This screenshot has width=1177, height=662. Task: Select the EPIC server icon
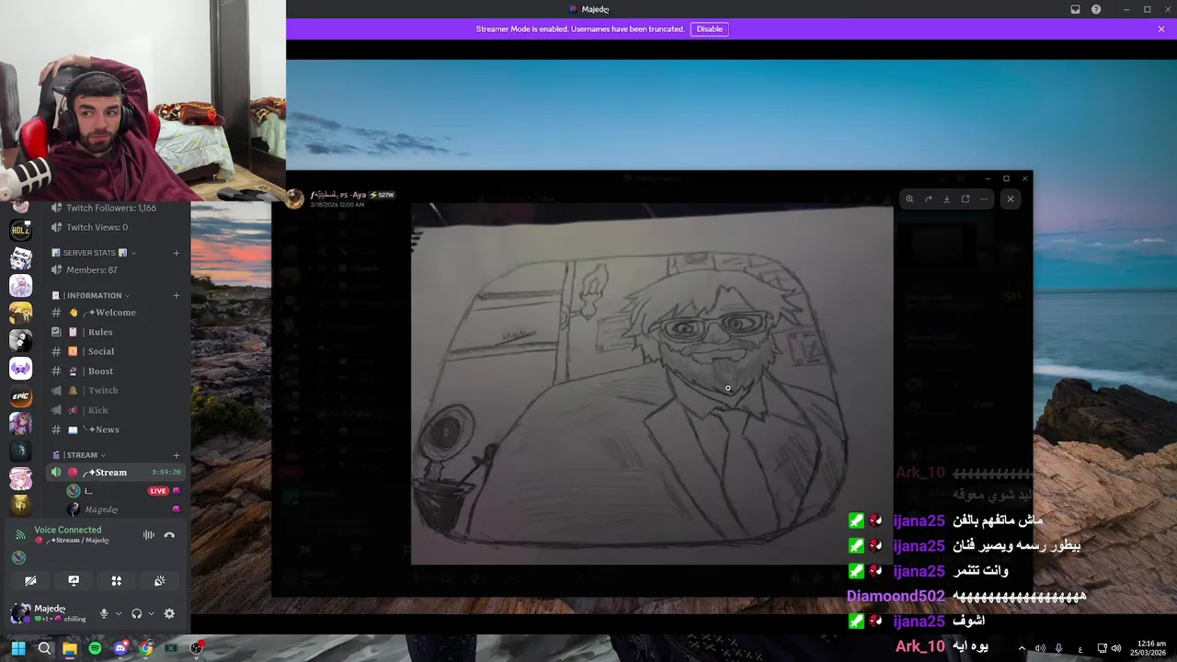[20, 396]
